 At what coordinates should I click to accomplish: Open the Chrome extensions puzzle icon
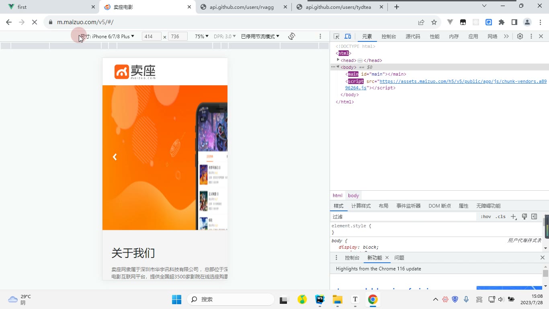coord(502,22)
